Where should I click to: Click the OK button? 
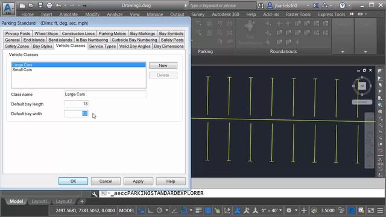[73, 181]
